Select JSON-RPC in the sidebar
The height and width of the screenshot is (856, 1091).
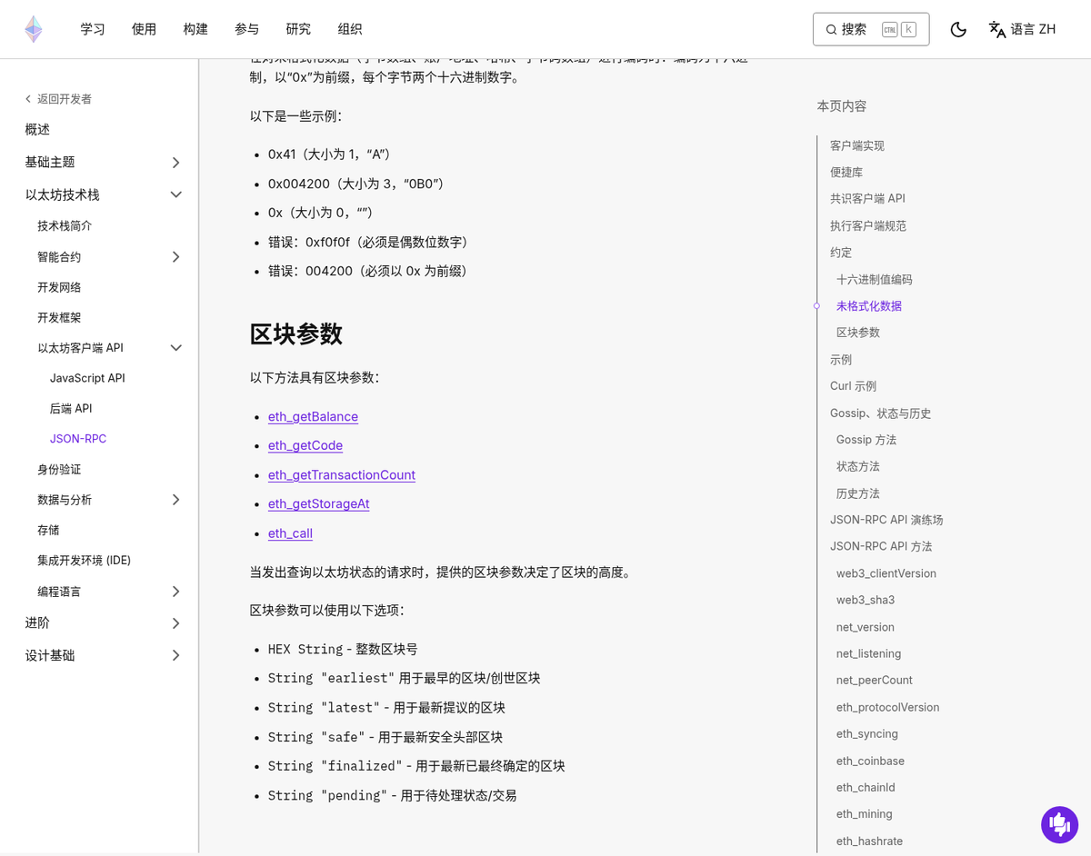point(78,438)
